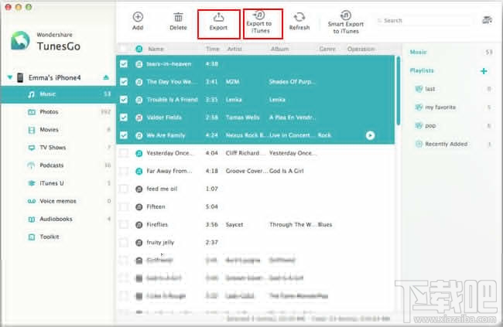Screen dimensions: 503x327
Task: Uncheck The Day You We... song
Action: point(124,82)
